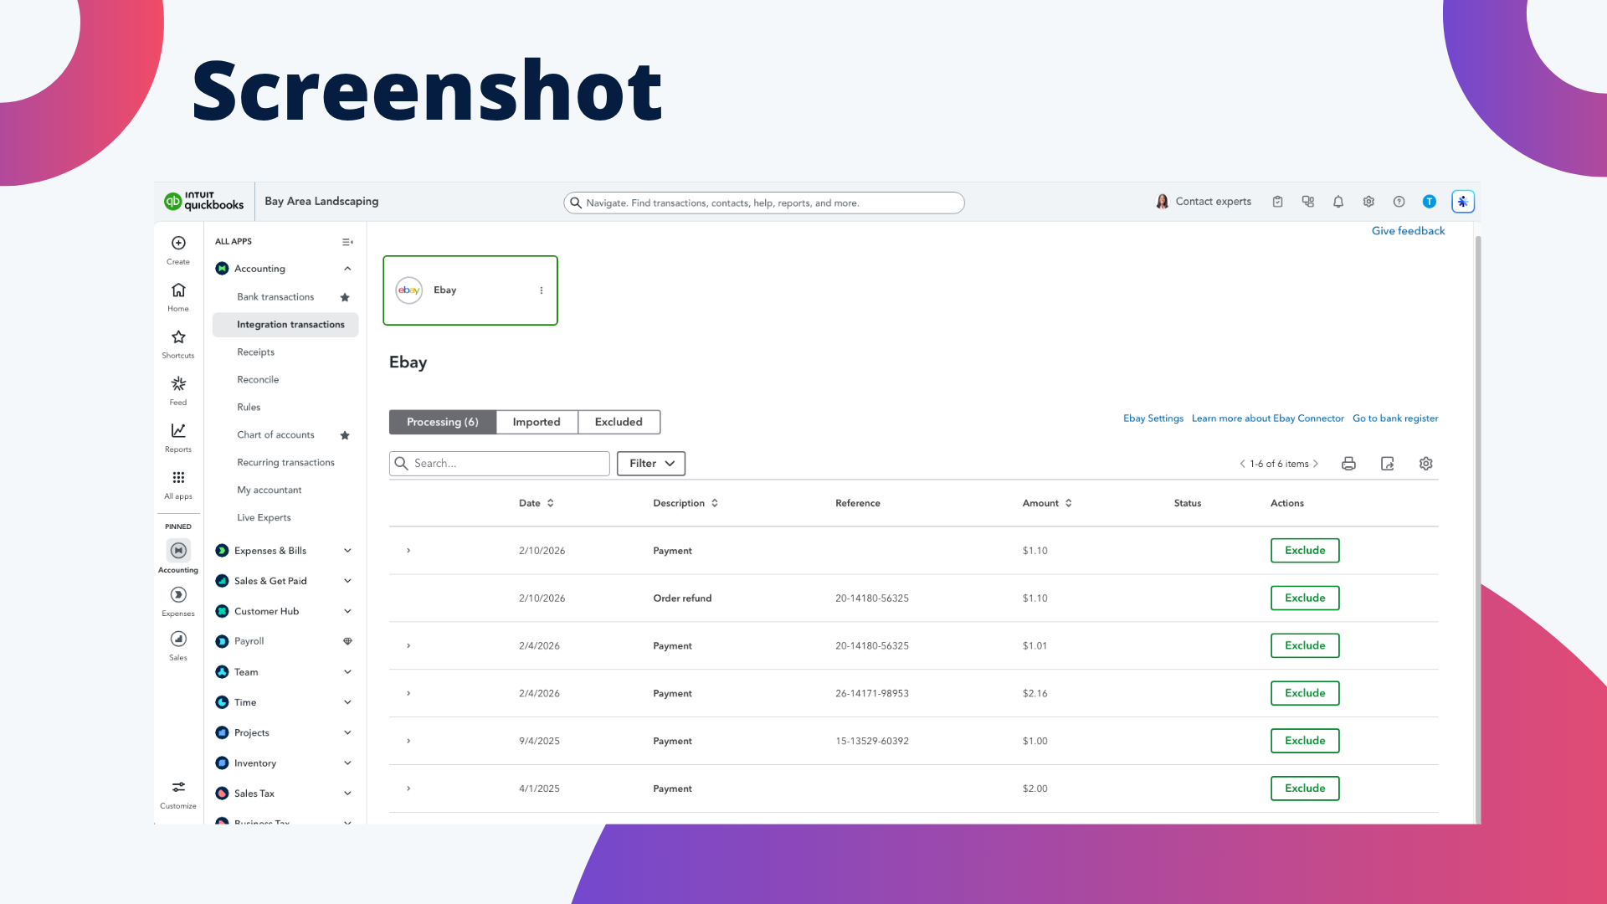This screenshot has height=904, width=1607.
Task: Collapse the Accounting section
Action: [x=347, y=269]
